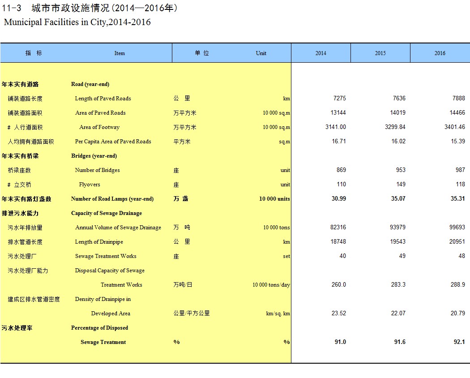Image resolution: width=470 pixels, height=378 pixels.
Task: Click the 'Item' header cell
Action: click(x=120, y=53)
